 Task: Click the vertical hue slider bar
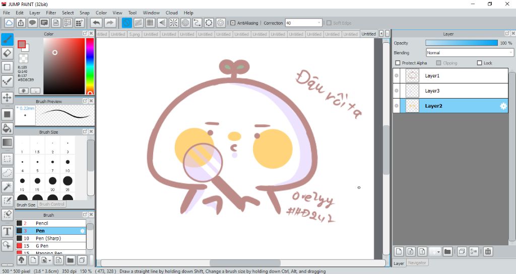90,66
